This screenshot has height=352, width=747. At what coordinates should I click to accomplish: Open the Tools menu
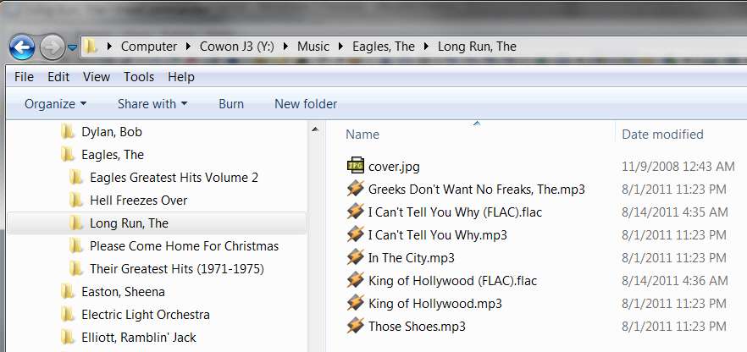point(139,77)
